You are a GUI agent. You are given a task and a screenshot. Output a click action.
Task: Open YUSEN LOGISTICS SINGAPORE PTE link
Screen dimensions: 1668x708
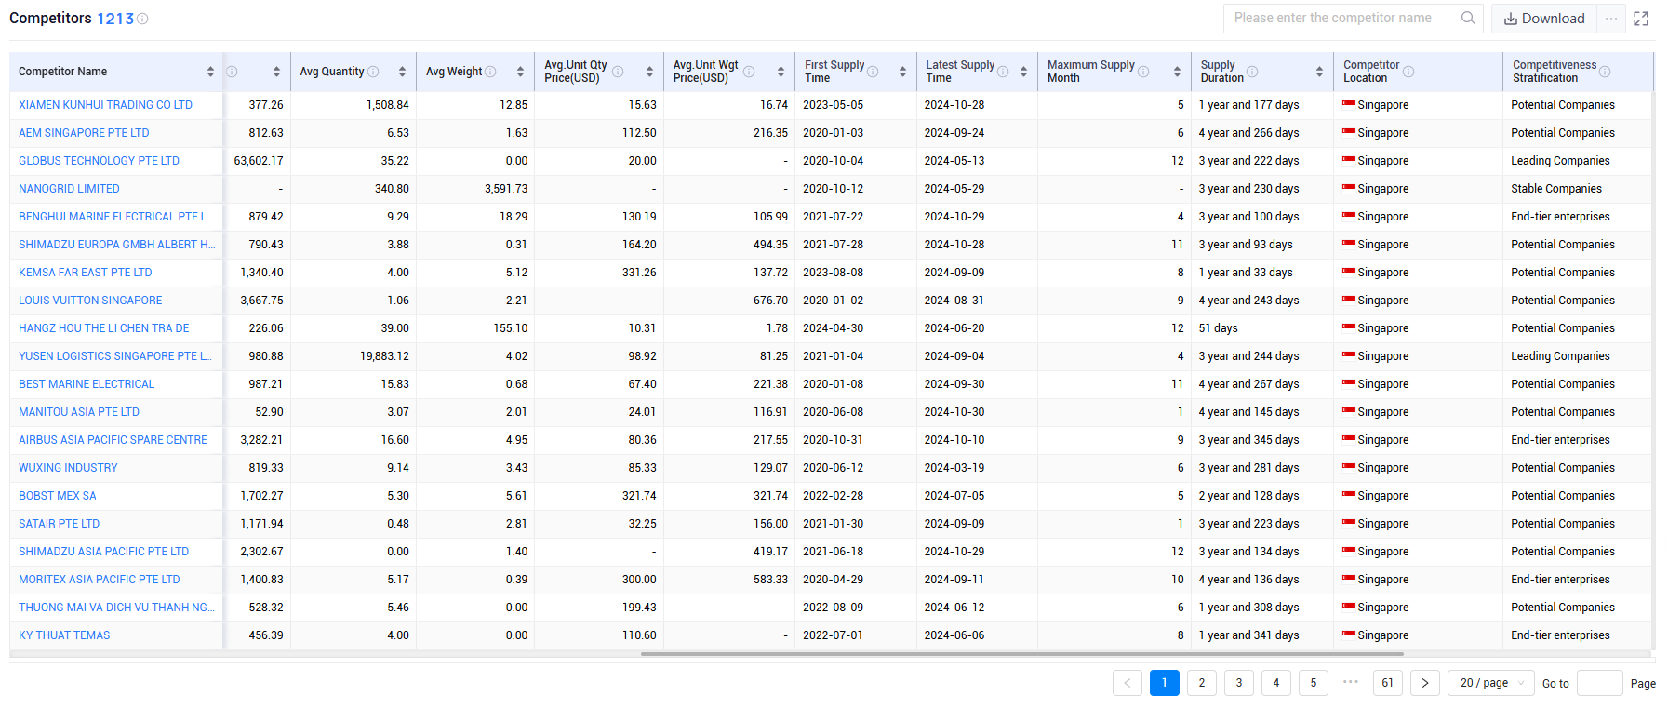[115, 356]
